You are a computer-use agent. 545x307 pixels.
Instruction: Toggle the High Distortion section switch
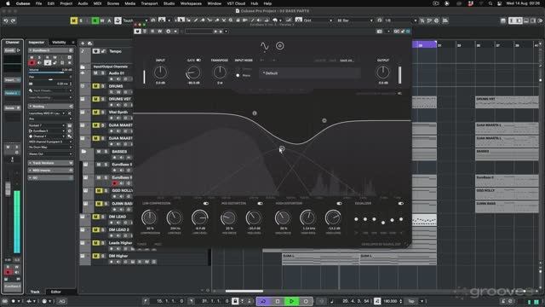(x=339, y=203)
